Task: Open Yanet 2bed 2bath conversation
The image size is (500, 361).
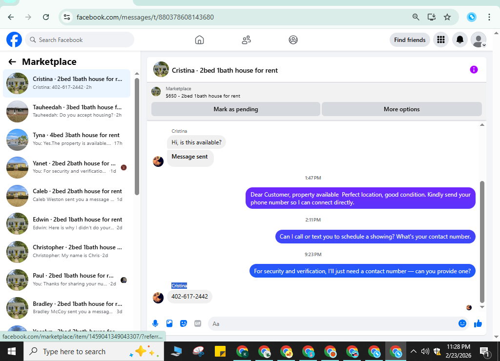Action: 66,167
